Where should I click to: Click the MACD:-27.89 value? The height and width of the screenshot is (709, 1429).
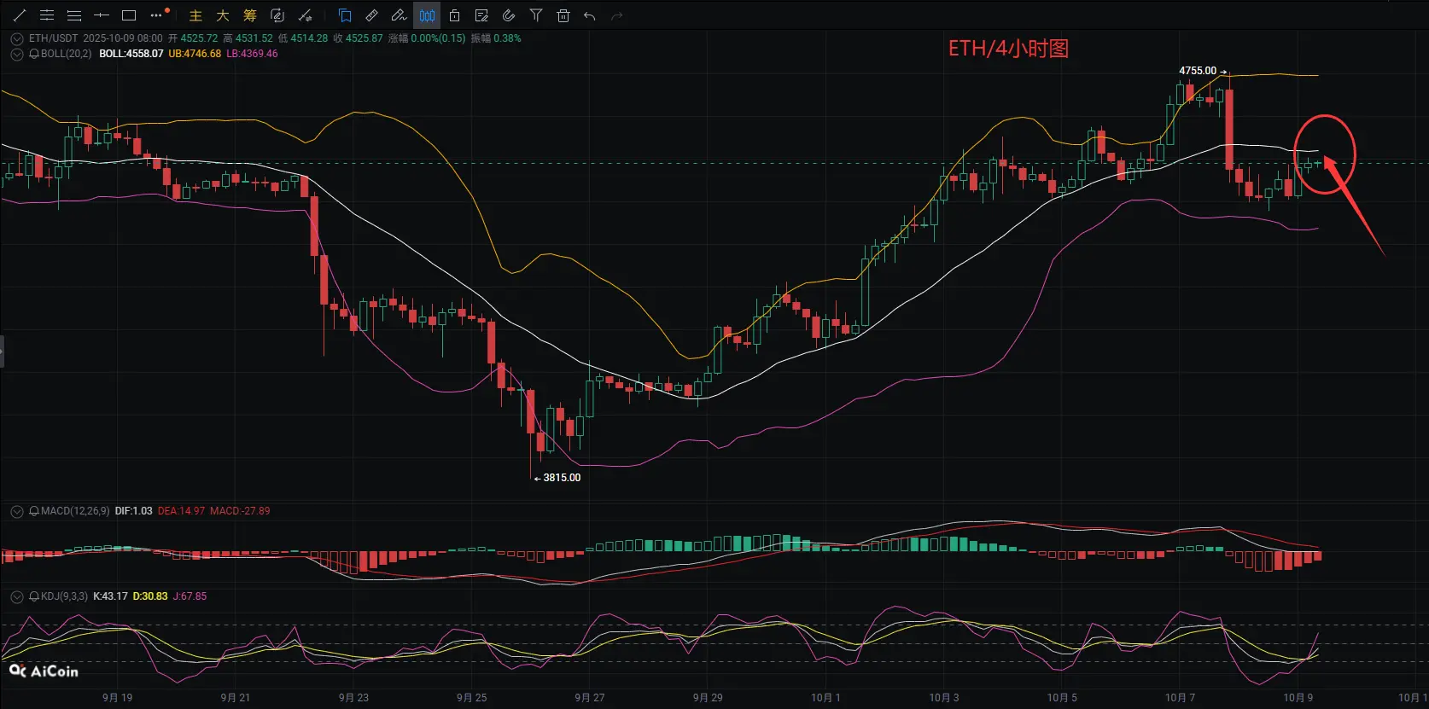(x=240, y=511)
